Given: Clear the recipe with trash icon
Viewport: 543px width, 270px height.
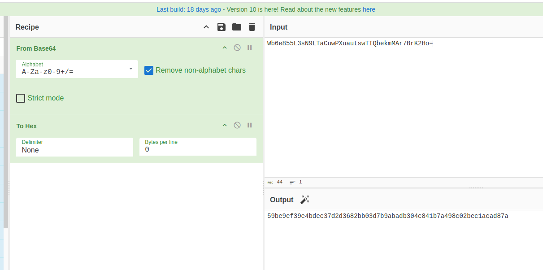Looking at the screenshot, I should pyautogui.click(x=252, y=27).
